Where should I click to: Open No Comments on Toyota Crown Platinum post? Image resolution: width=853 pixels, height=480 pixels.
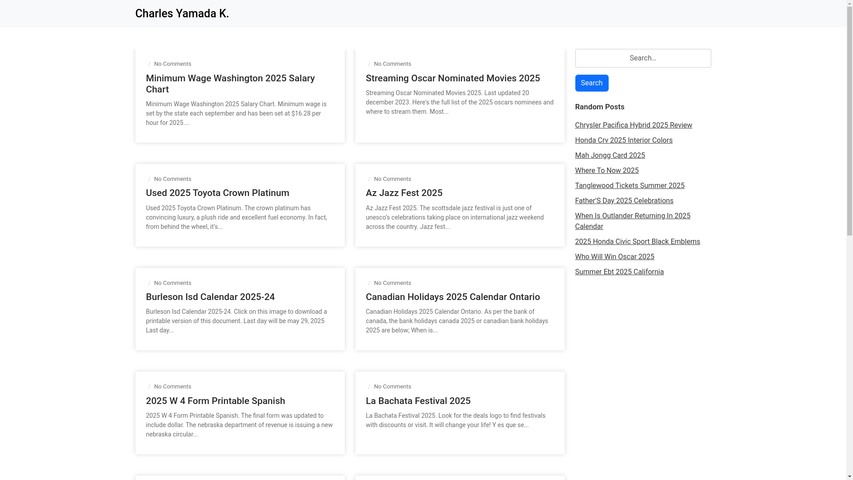tap(172, 179)
